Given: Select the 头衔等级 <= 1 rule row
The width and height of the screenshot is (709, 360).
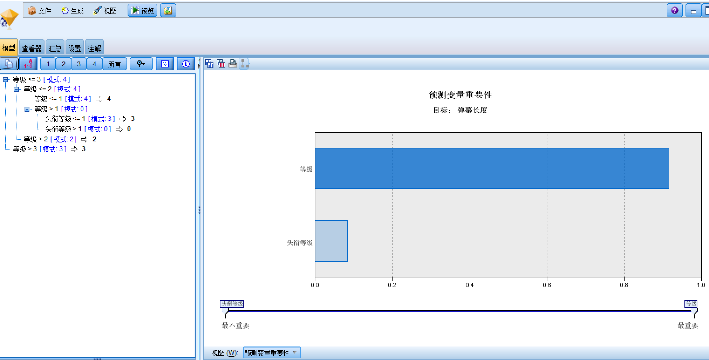Looking at the screenshot, I should [x=90, y=119].
